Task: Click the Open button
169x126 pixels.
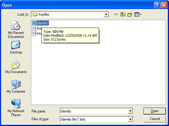Action: (x=155, y=111)
